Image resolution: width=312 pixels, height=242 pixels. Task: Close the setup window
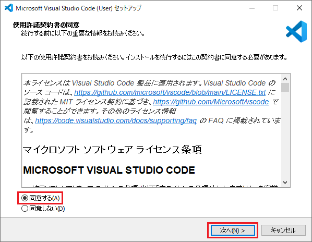pyautogui.click(x=299, y=8)
